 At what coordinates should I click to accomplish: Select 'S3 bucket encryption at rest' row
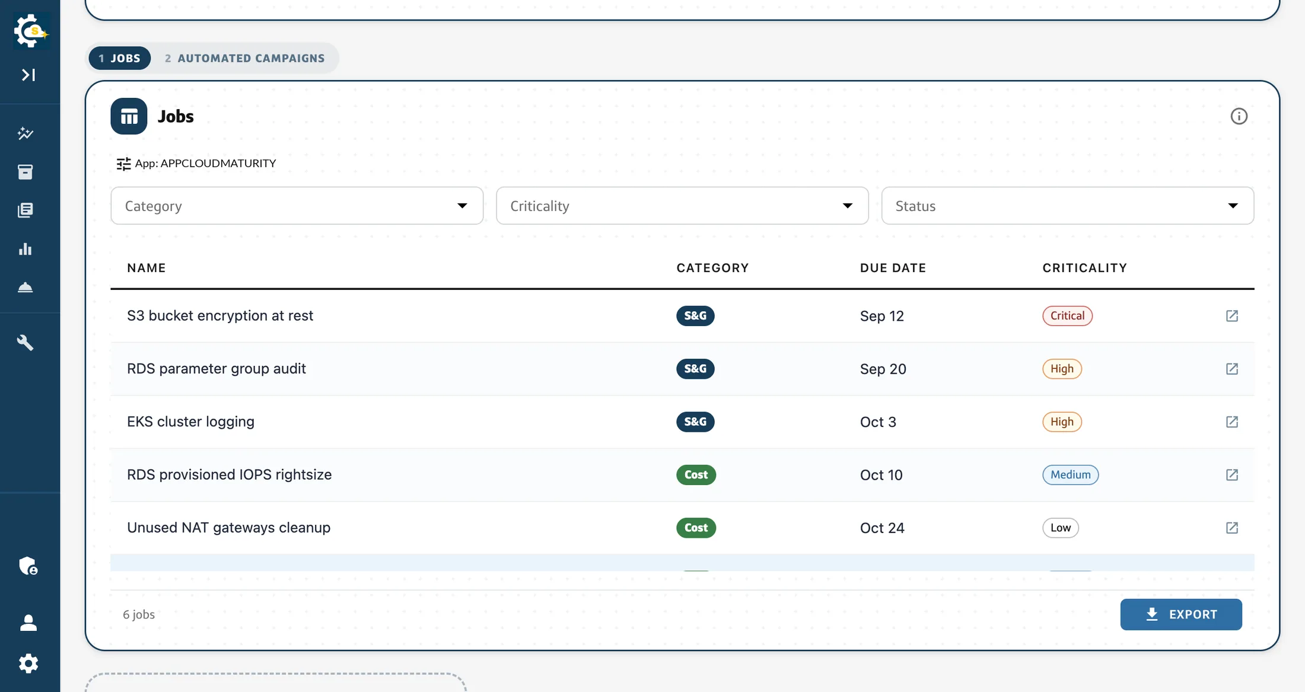point(682,316)
